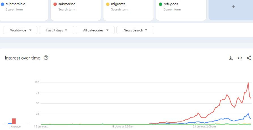Select the blue submersible average bar
253x130 pixels.
[10, 123]
